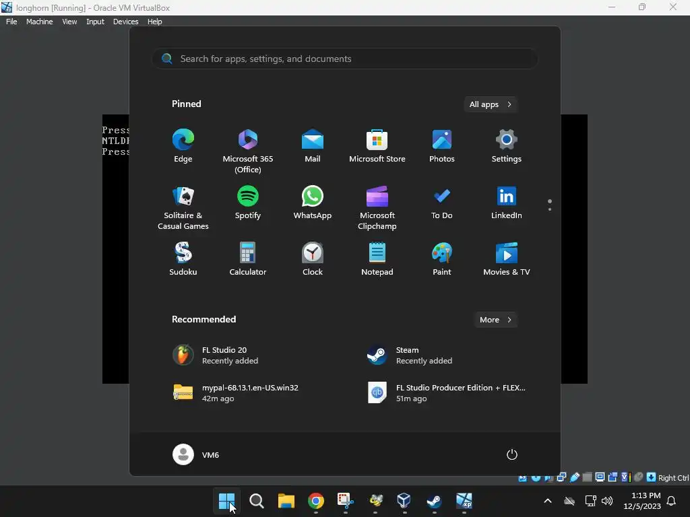Viewport: 690px width, 517px height.
Task: Open File Explorer from taskbar
Action: click(x=286, y=501)
